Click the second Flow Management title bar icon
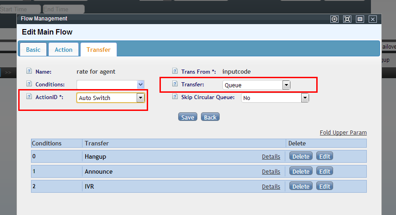Image resolution: width=396 pixels, height=215 pixels. pyautogui.click(x=347, y=19)
